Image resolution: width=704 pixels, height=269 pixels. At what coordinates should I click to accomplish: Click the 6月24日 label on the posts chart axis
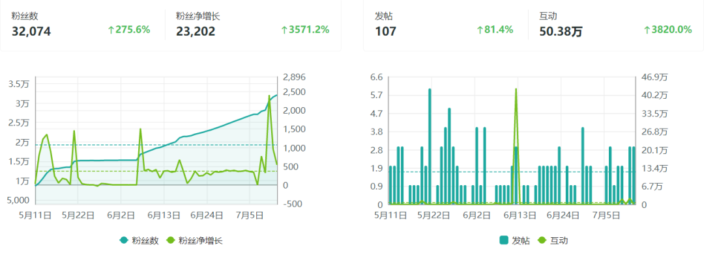coord(563,214)
